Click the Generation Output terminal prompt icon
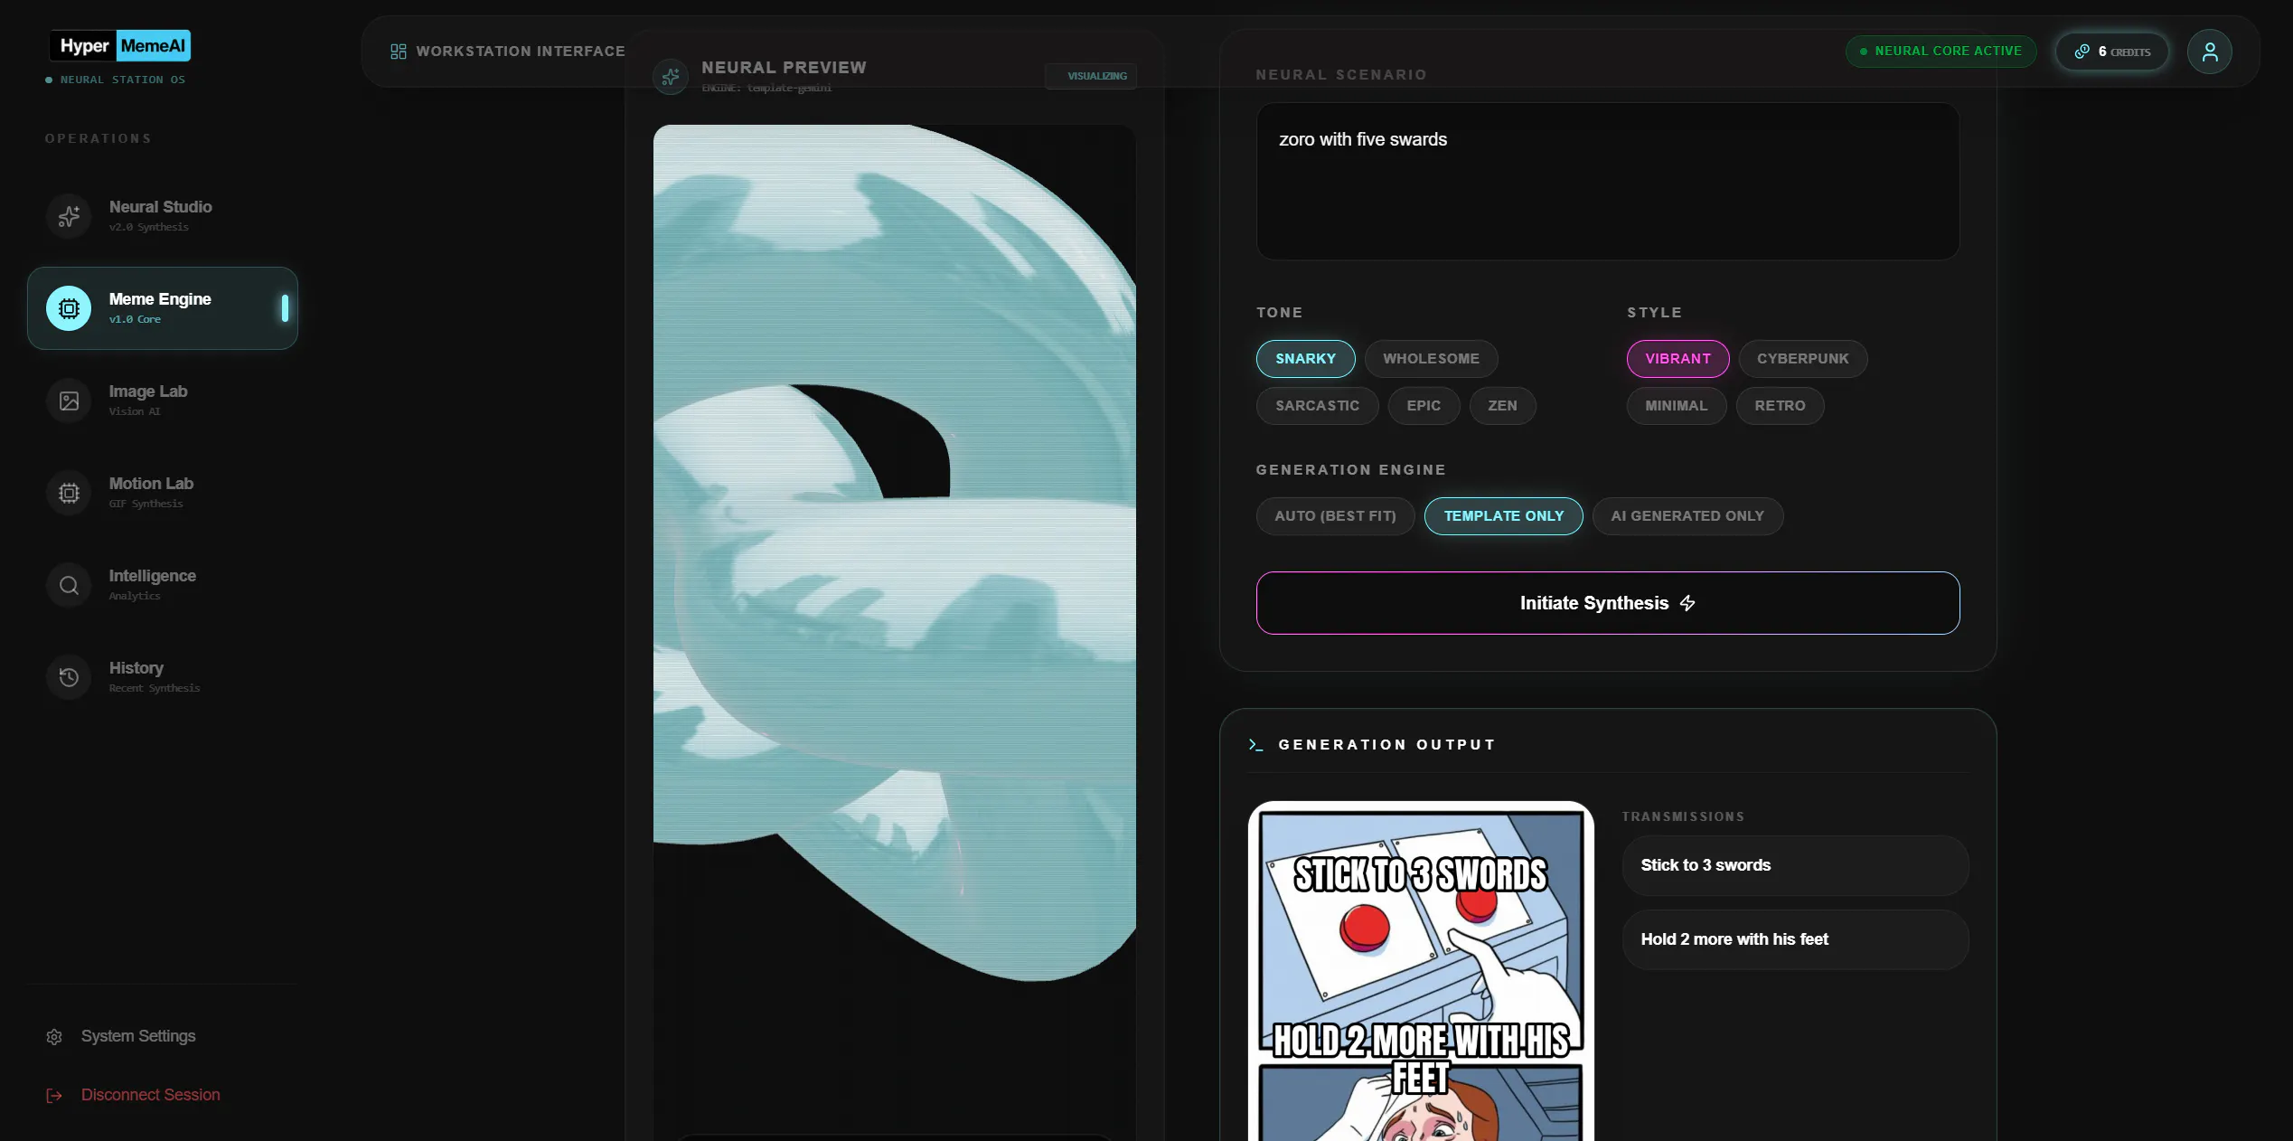Screen dimensions: 2293x1141 point(1255,745)
